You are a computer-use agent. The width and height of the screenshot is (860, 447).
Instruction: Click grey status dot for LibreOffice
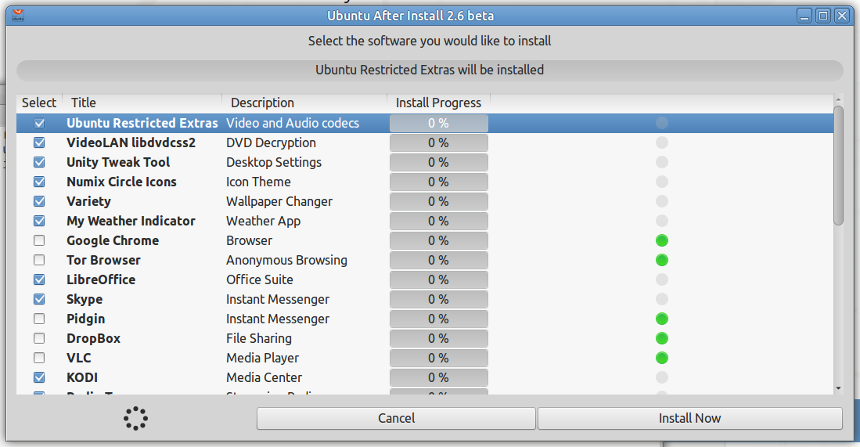click(662, 279)
